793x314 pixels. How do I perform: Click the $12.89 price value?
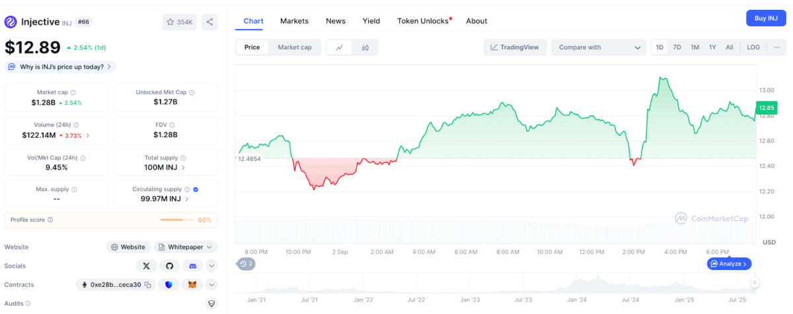click(x=31, y=47)
